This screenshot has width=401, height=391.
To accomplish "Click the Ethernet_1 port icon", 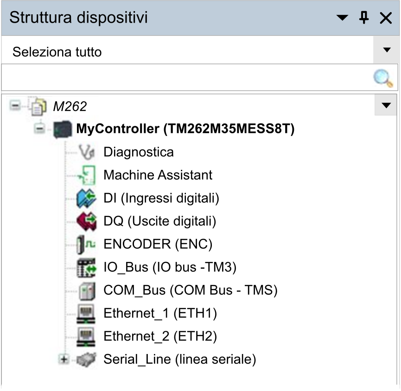I will tap(87, 313).
